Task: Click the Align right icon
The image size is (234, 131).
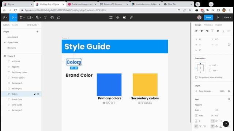Action: pos(207,31)
